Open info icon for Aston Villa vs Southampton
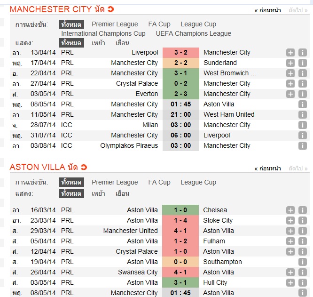 [x=302, y=262]
